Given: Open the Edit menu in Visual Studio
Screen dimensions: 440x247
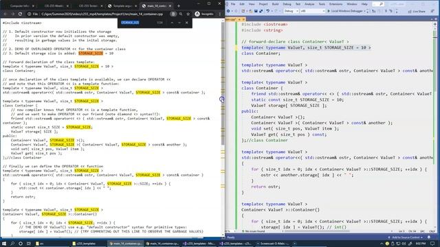Looking at the screenshot, I should click(x=242, y=4).
